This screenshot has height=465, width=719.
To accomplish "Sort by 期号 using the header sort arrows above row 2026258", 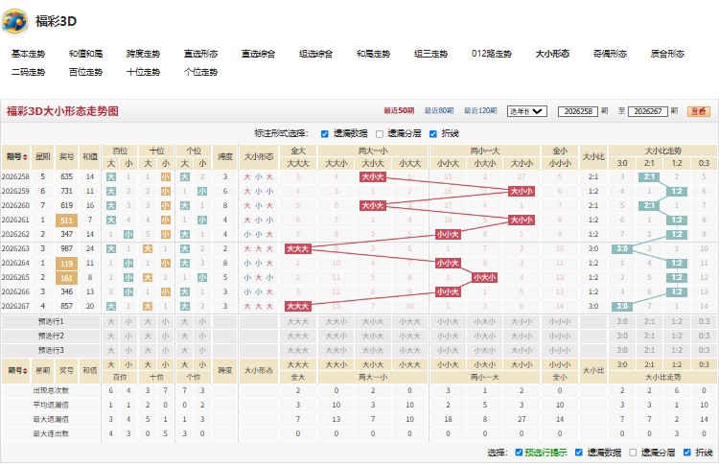I will (25, 157).
